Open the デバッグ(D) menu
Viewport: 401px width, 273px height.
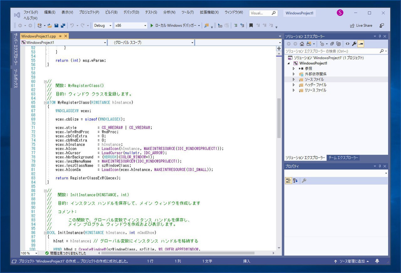[131, 12]
